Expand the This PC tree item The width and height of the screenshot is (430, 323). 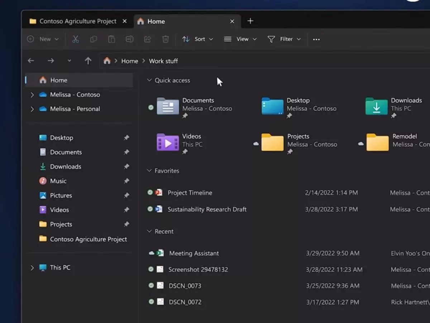[x=32, y=267]
